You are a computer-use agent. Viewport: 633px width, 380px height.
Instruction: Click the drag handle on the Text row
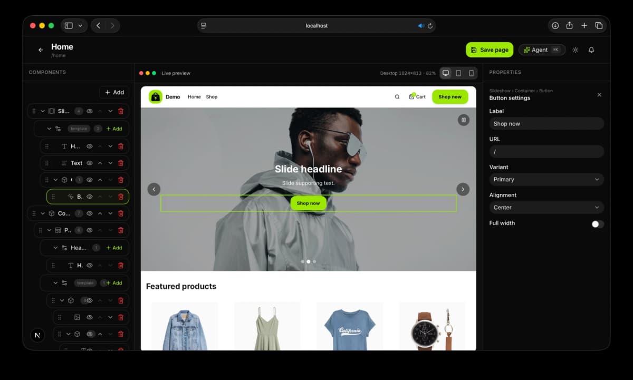46,163
